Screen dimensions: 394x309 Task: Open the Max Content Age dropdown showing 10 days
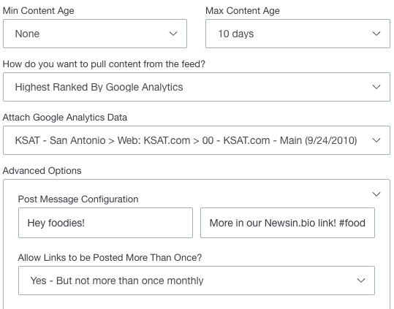[x=298, y=34]
